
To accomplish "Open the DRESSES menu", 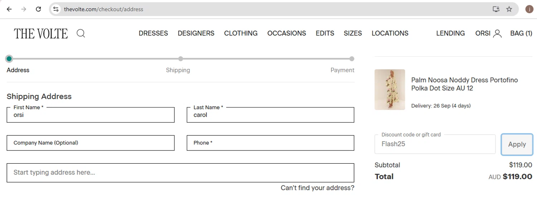I will (153, 33).
